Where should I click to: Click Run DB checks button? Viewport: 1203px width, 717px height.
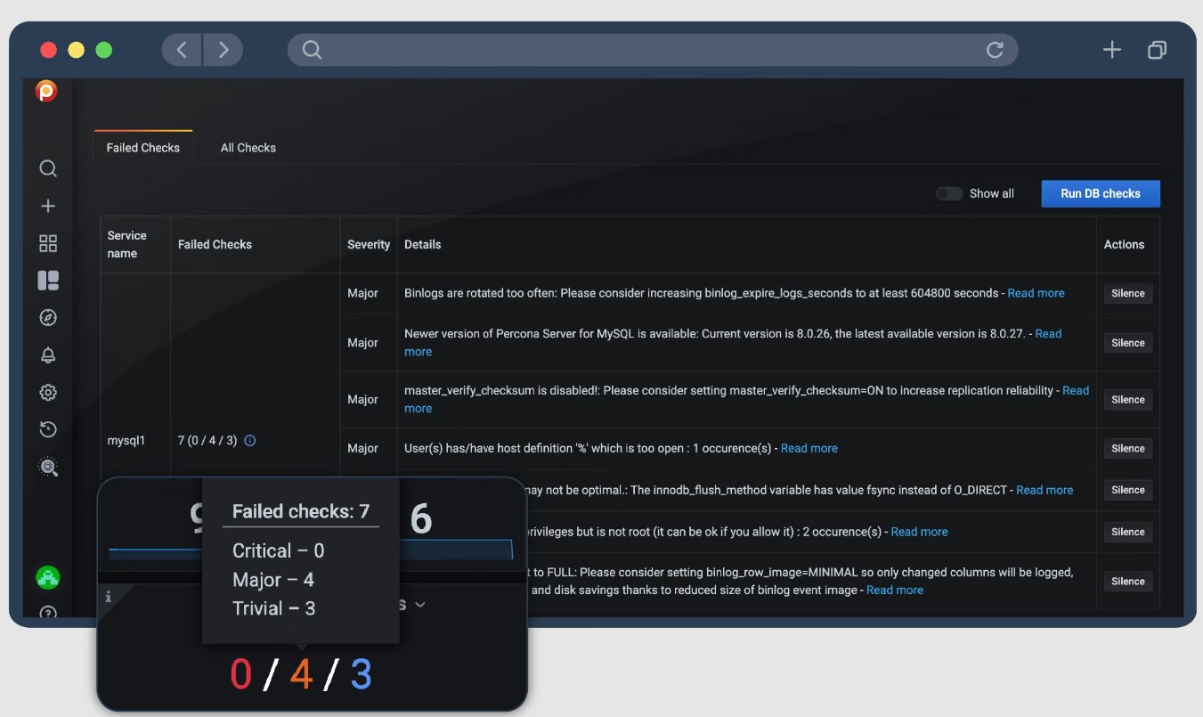click(x=1101, y=193)
